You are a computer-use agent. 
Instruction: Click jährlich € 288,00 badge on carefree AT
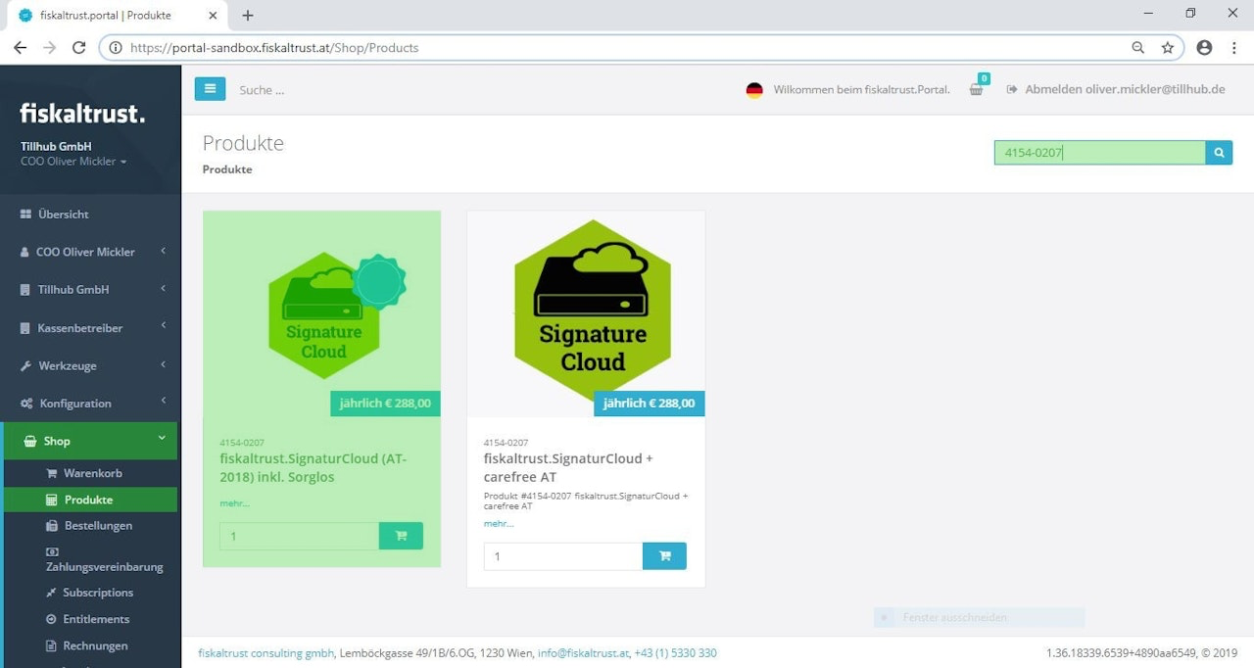tap(649, 404)
